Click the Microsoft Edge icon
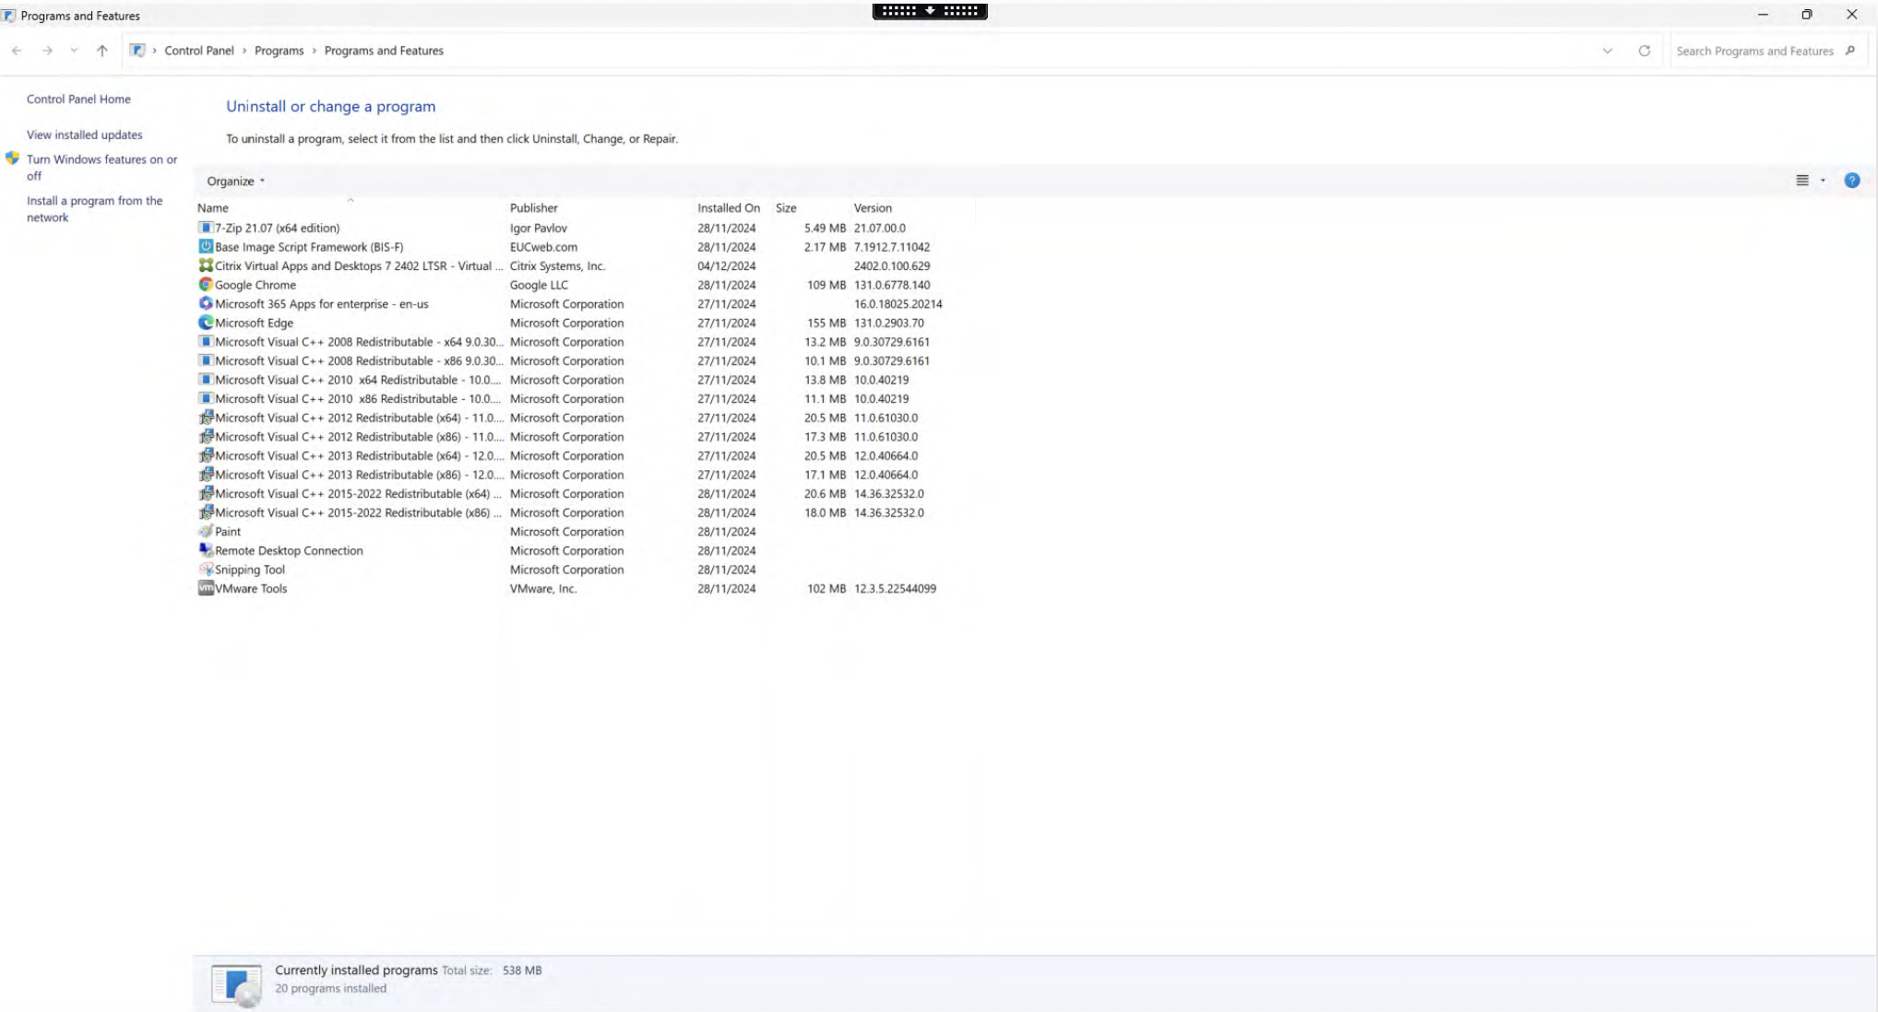The height and width of the screenshot is (1012, 1878). coord(206,323)
